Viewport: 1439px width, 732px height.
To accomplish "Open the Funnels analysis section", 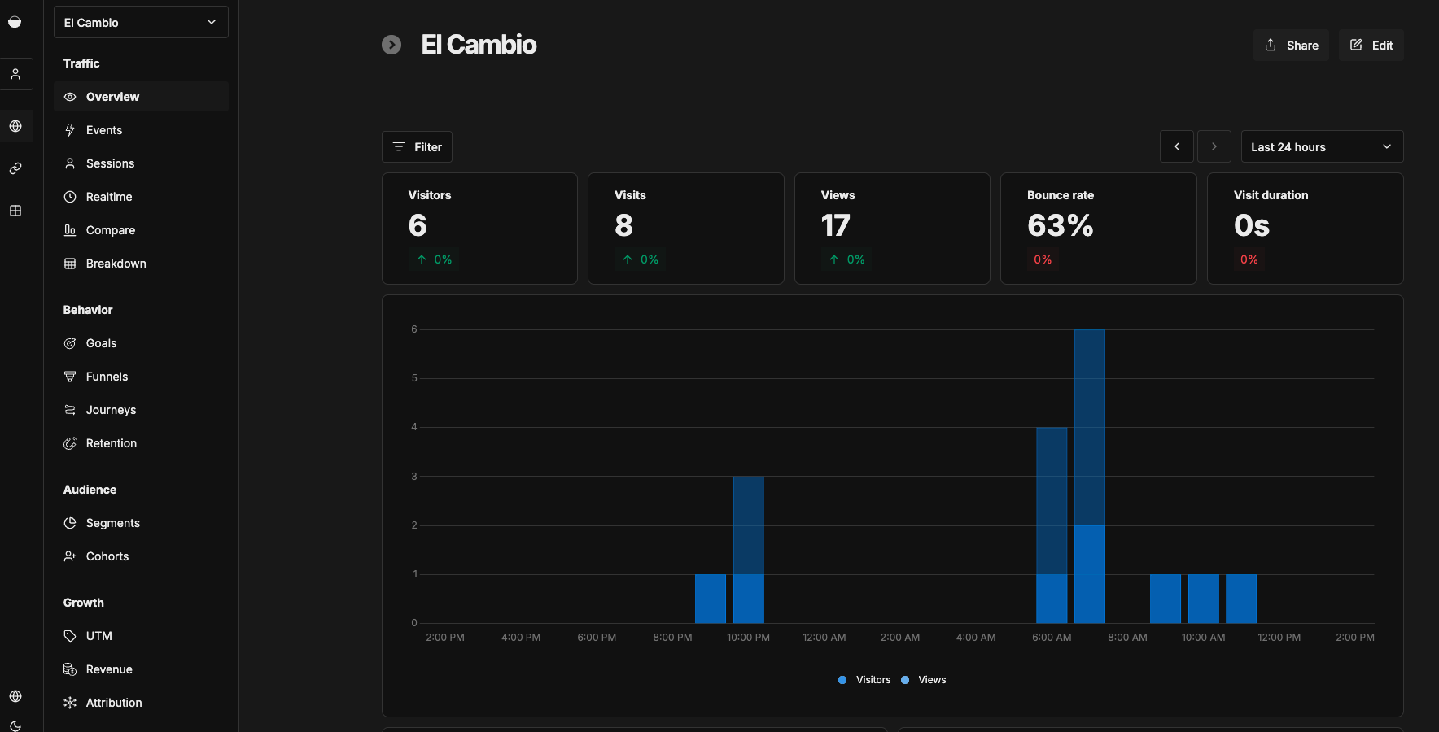I will point(107,376).
